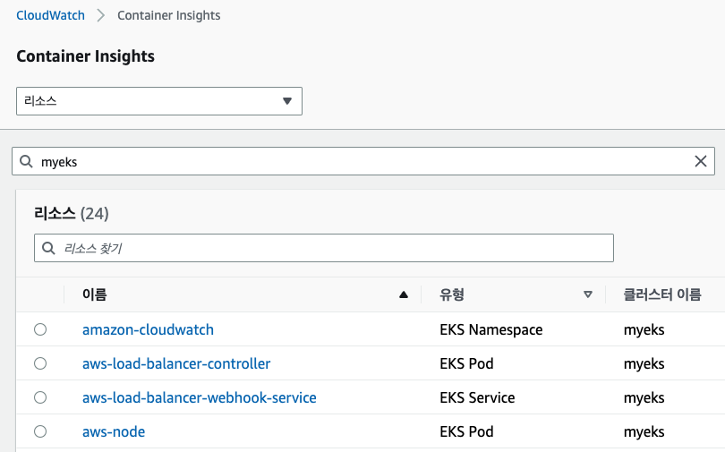
Task: Open the 리소스 view dropdown
Action: pyautogui.click(x=159, y=101)
